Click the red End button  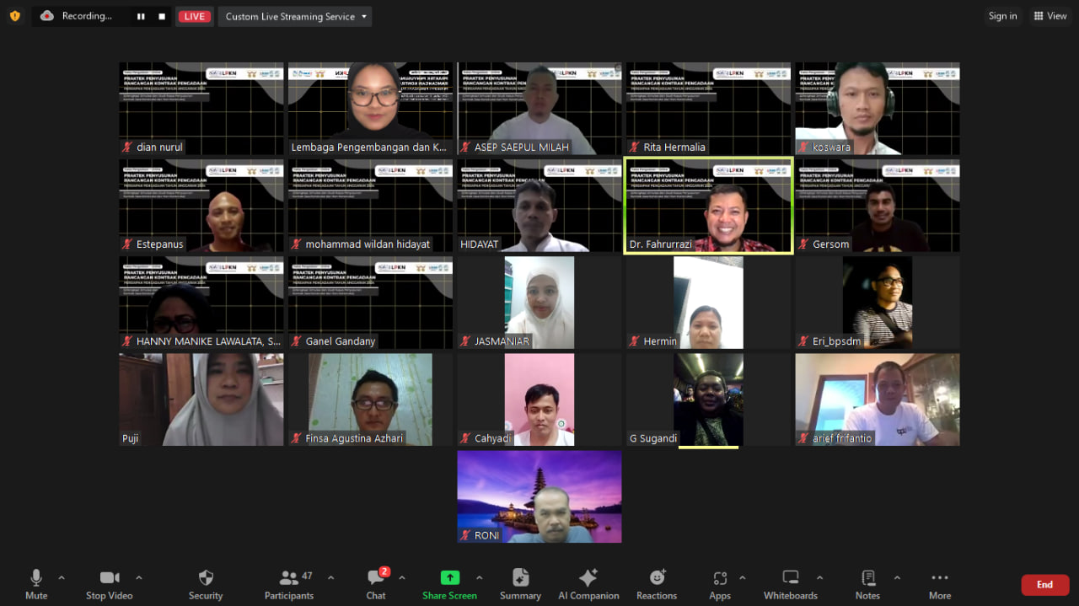[x=1044, y=585]
